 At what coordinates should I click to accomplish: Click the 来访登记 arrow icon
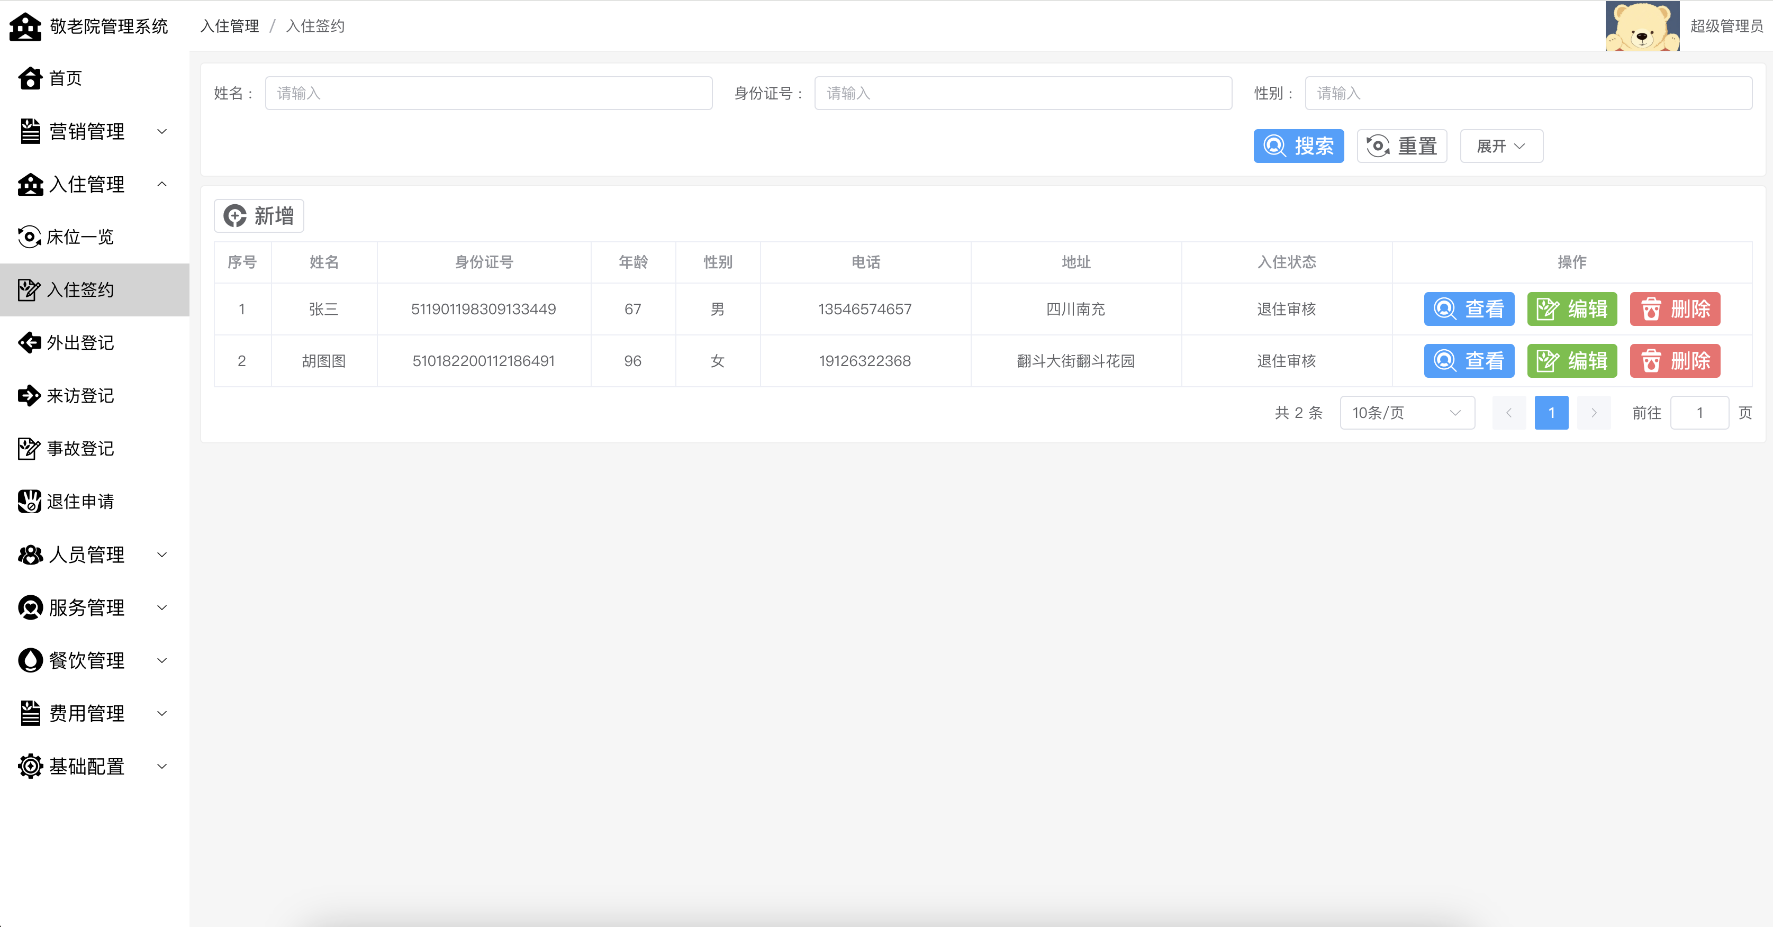point(29,396)
